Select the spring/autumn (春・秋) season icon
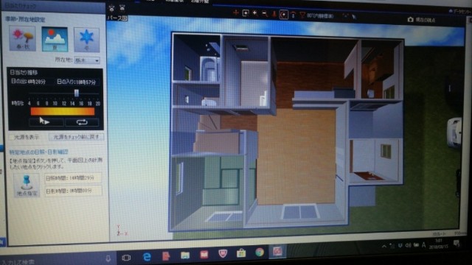Viewport: 472px width, 265px height. [23, 38]
